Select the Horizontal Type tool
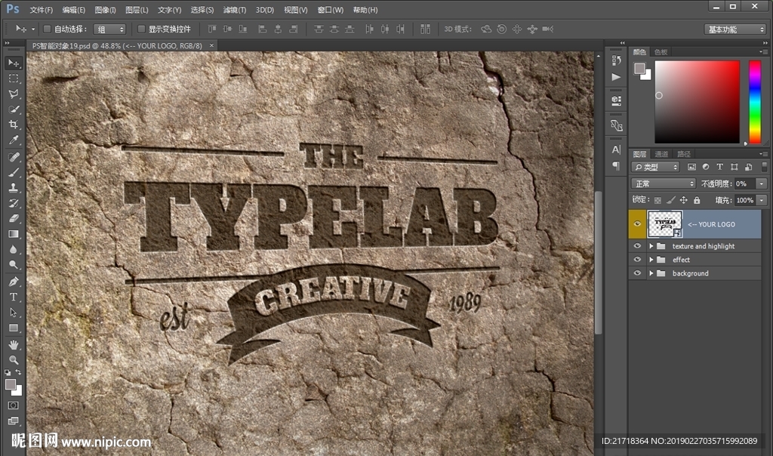The width and height of the screenshot is (773, 456). coord(14,297)
